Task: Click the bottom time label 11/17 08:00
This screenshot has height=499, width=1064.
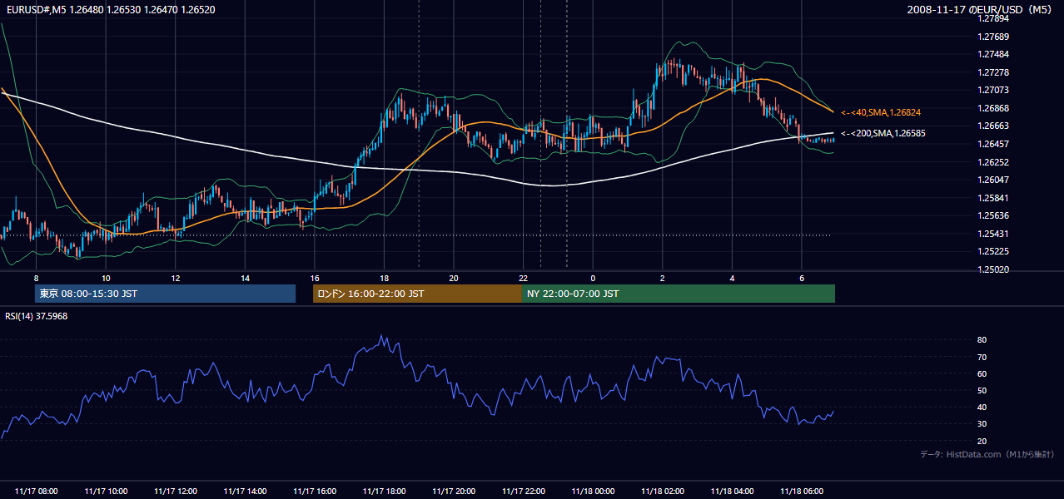Action: click(36, 492)
